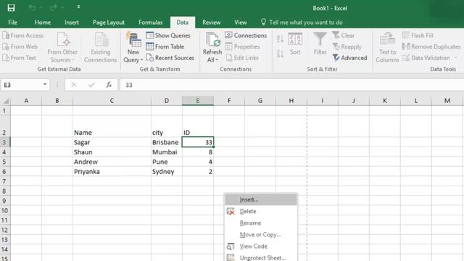This screenshot has height=261, width=464.
Task: Open the Sort dialog button
Action: click(295, 43)
